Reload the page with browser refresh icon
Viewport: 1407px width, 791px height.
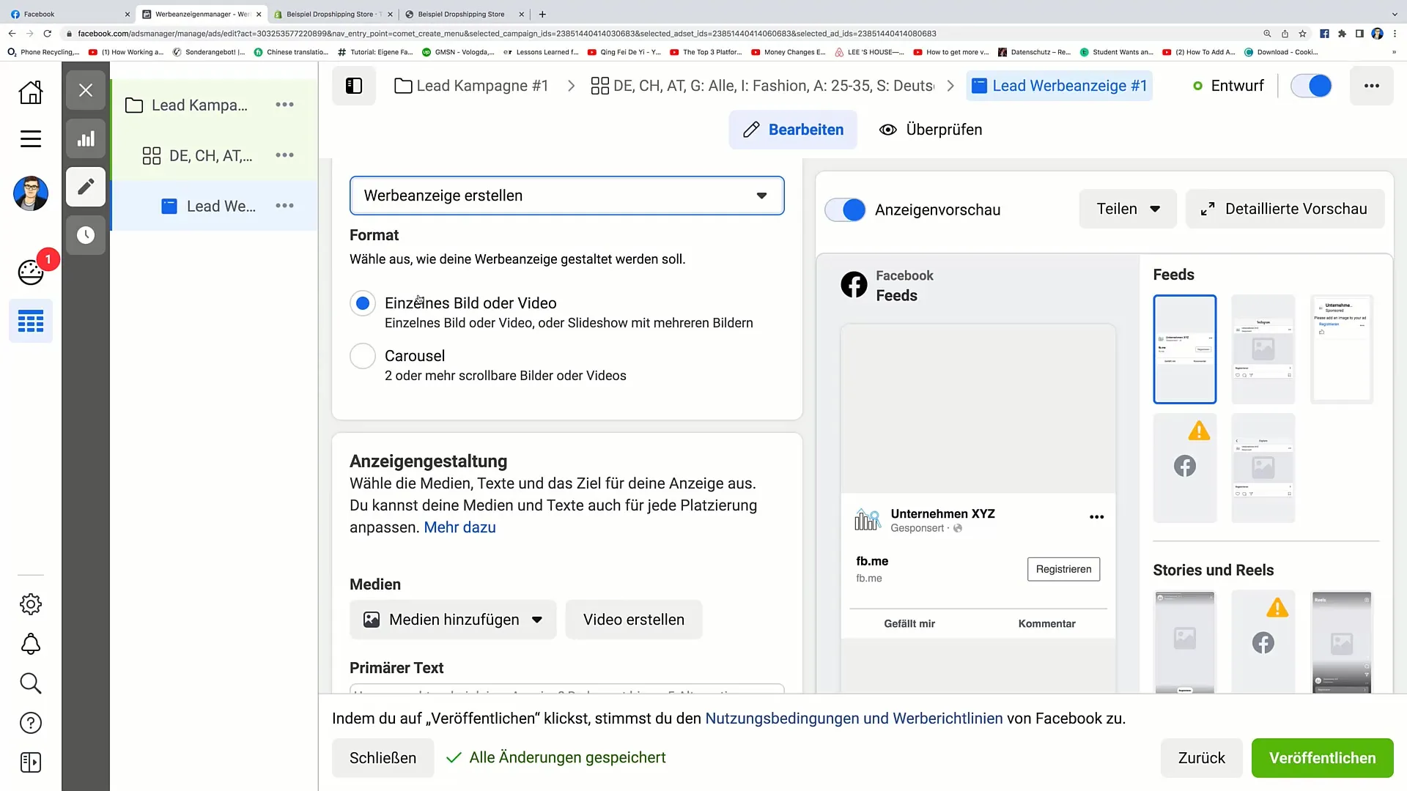[x=48, y=34]
